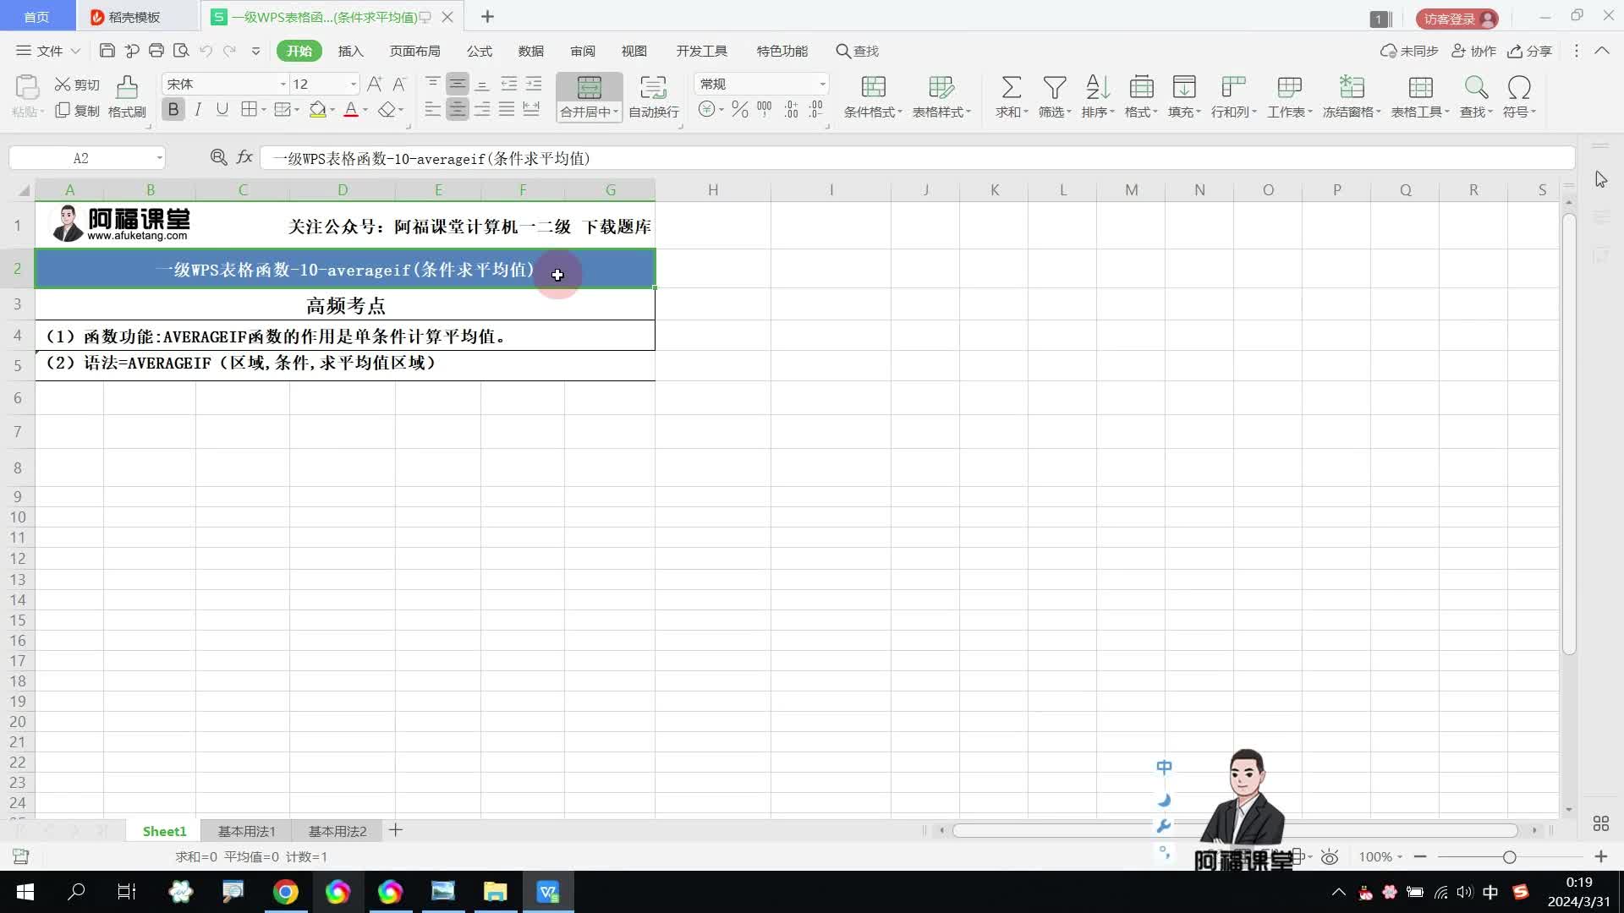
Task: Click the save icon in quick toolbar
Action: tap(107, 51)
